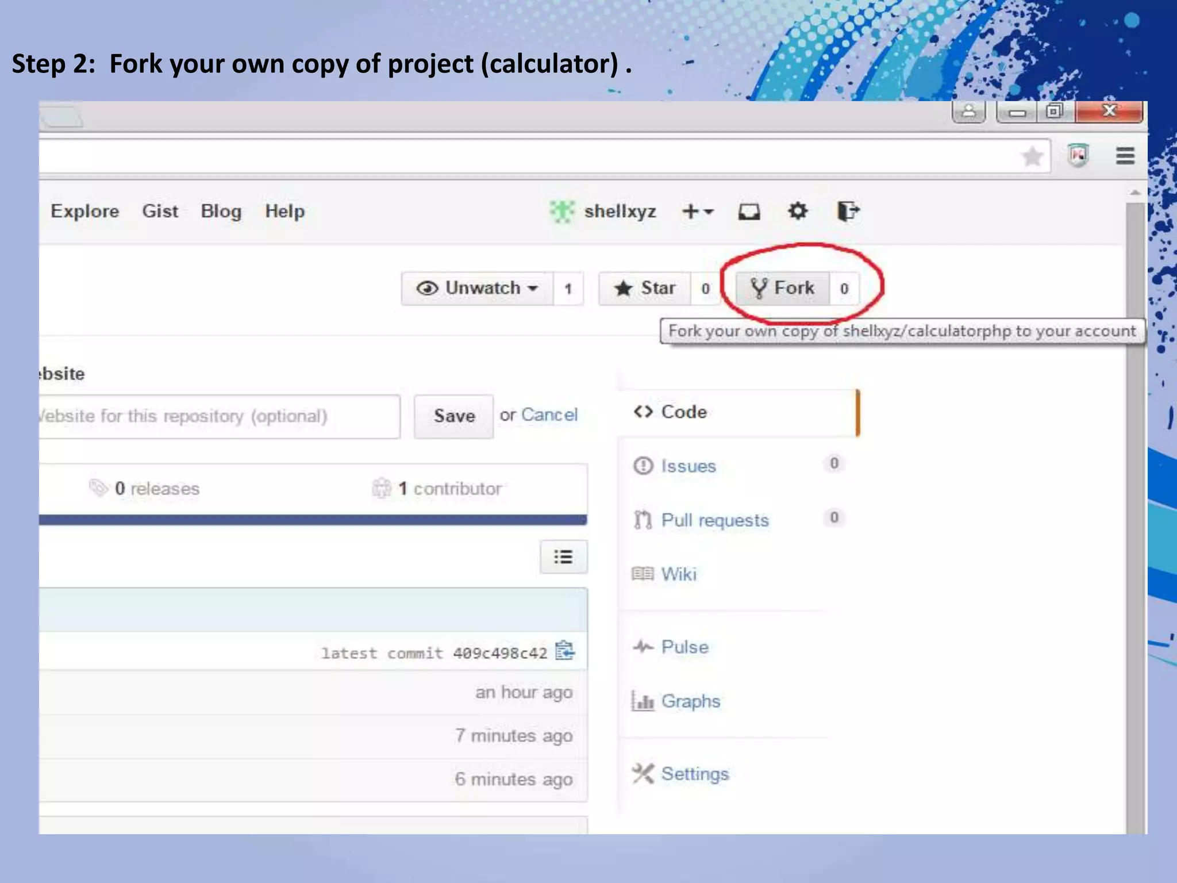Click the Cancel link
The image size is (1177, 883).
pos(549,414)
